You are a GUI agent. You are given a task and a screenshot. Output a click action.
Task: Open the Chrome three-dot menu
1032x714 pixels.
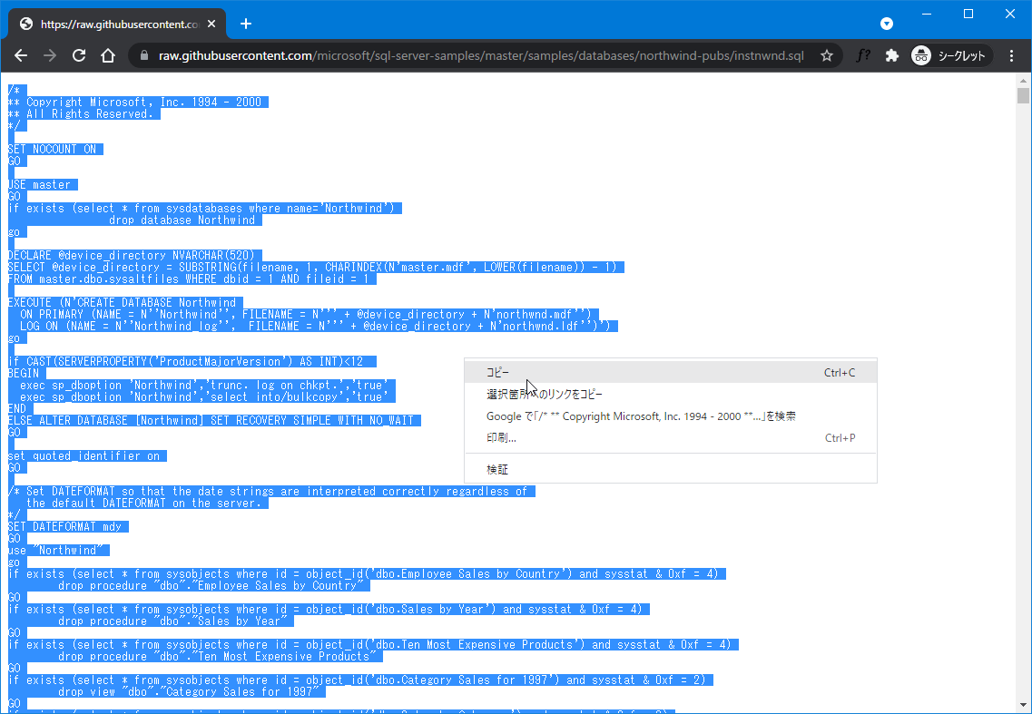coord(1012,55)
